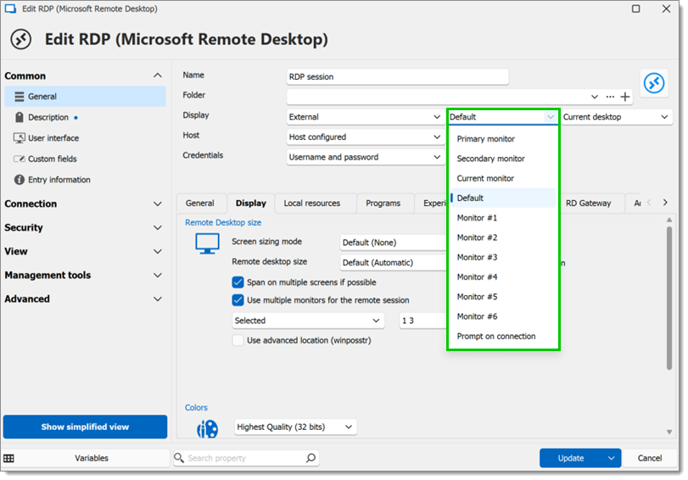Expand the Advanced section
688x480 pixels.
(x=158, y=299)
